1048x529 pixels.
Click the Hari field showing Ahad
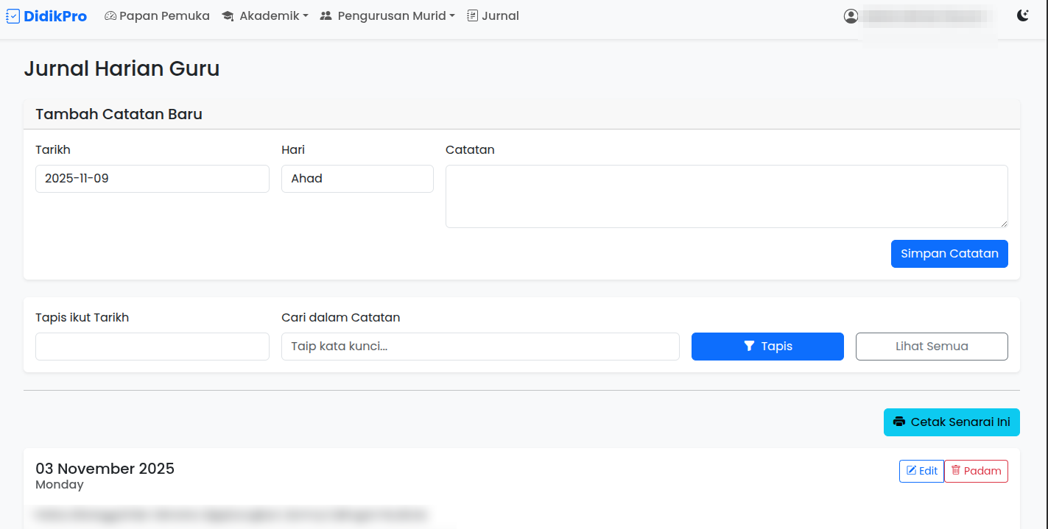click(x=357, y=179)
